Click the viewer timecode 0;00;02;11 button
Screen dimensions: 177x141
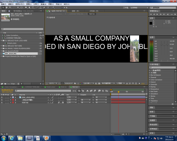[69, 83]
